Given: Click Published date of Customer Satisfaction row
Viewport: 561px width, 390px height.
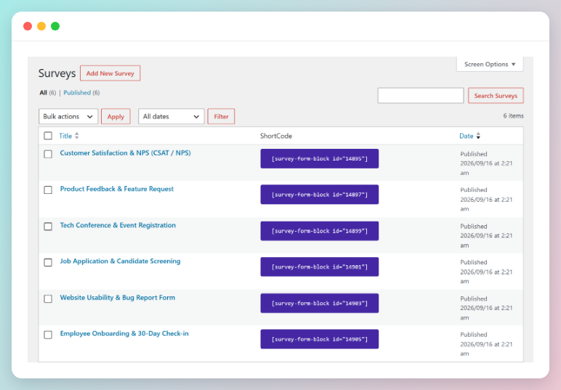Looking at the screenshot, I should tap(486, 163).
